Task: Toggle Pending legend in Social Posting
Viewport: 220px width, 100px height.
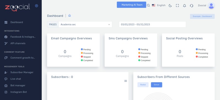Action: point(201,49)
